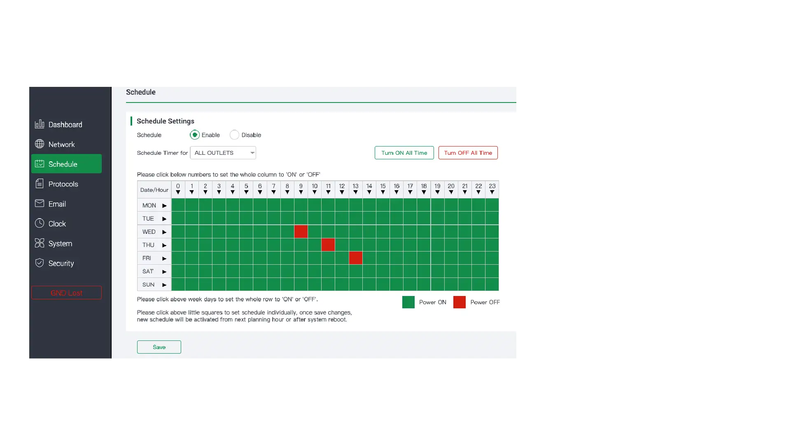Toggle the red WED hour 9 square
Image resolution: width=791 pixels, height=445 pixels.
[301, 231]
